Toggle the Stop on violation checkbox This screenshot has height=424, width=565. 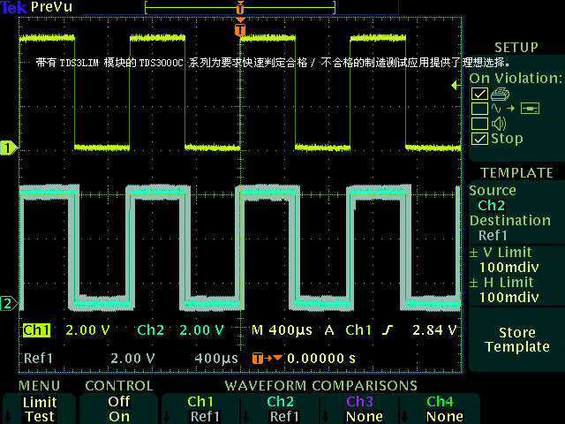tap(479, 139)
